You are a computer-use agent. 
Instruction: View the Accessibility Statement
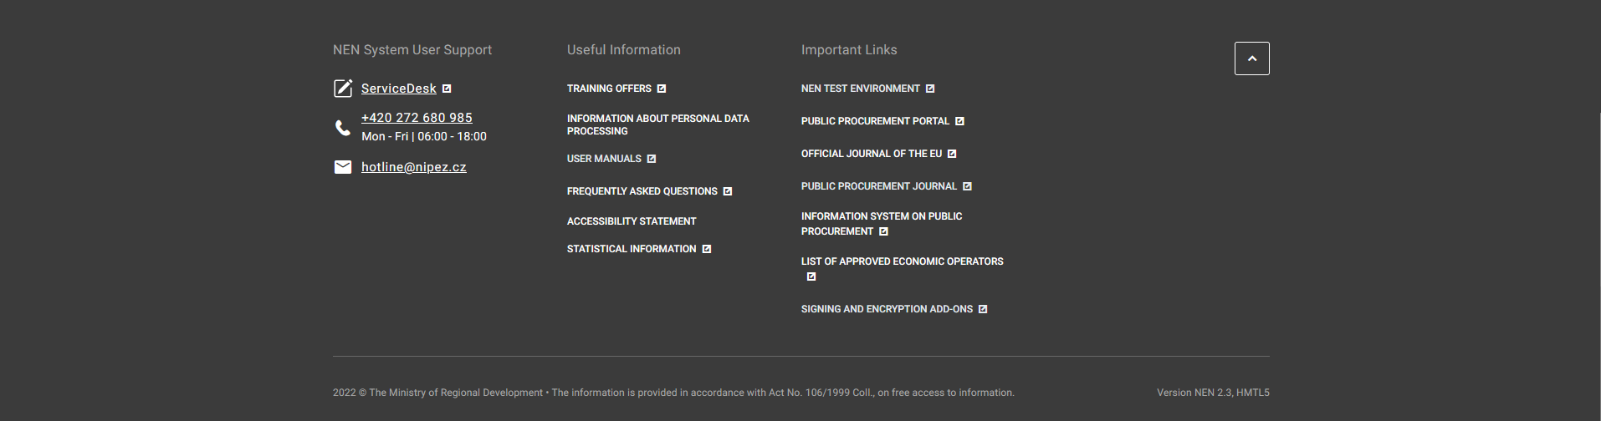(x=632, y=221)
